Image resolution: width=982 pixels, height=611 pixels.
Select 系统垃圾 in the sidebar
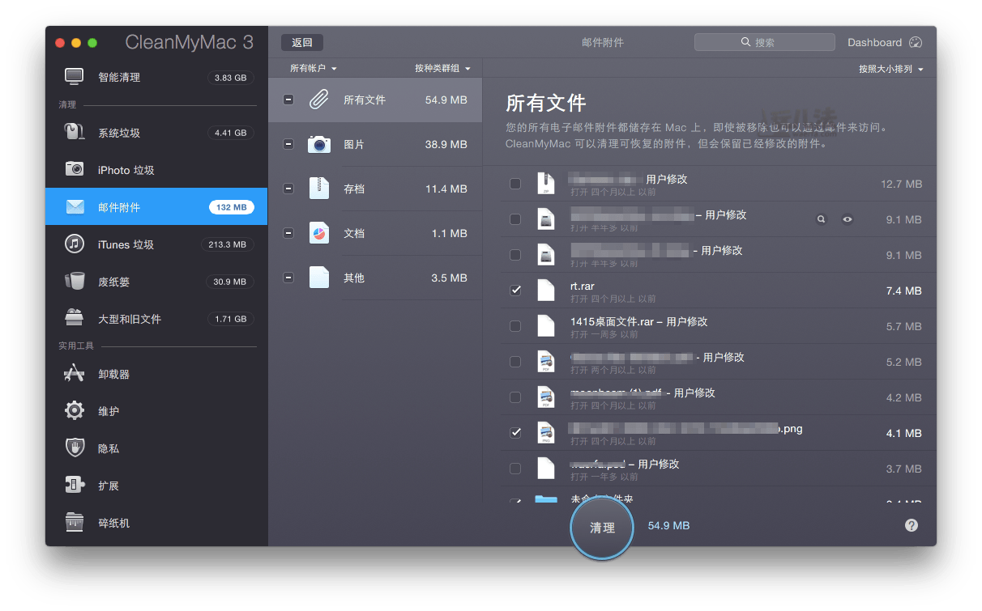(x=156, y=132)
